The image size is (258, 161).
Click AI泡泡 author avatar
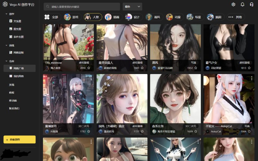[x=47, y=131]
